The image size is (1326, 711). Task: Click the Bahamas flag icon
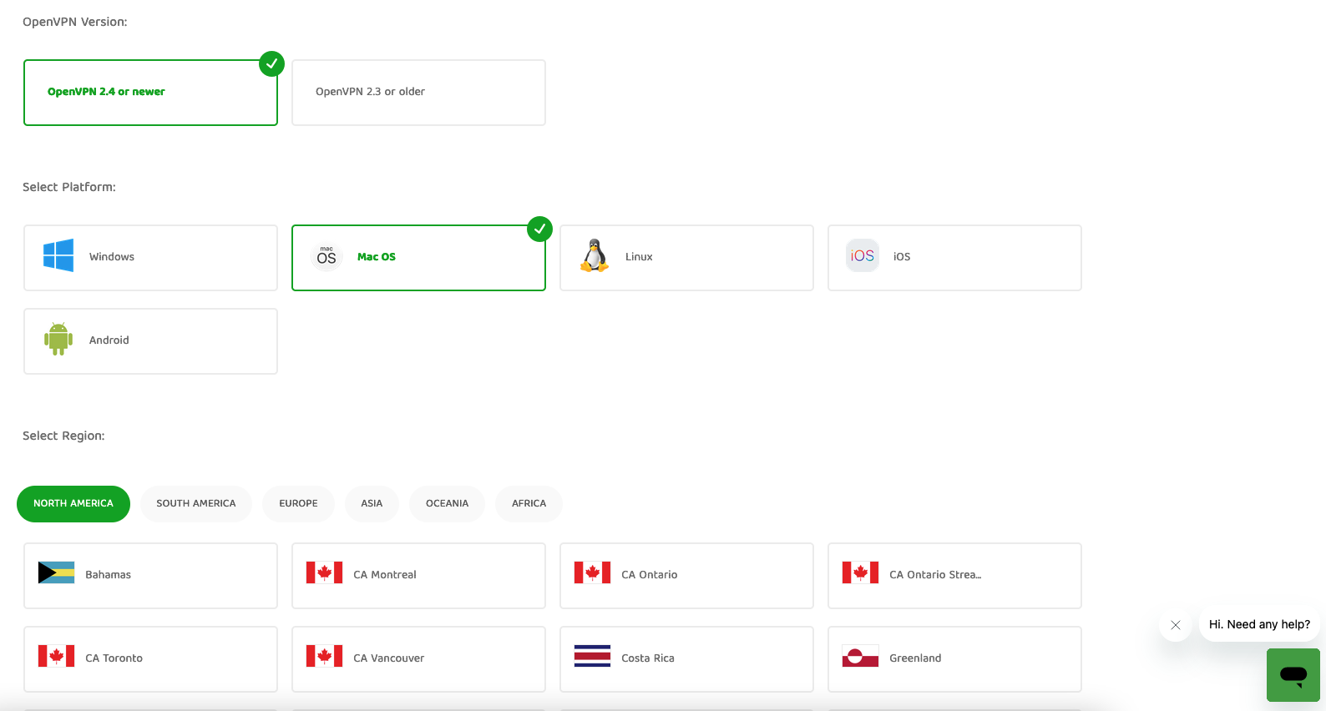coord(56,572)
